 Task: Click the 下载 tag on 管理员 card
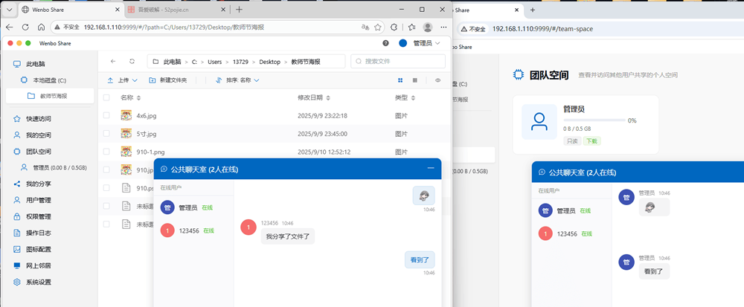click(591, 140)
